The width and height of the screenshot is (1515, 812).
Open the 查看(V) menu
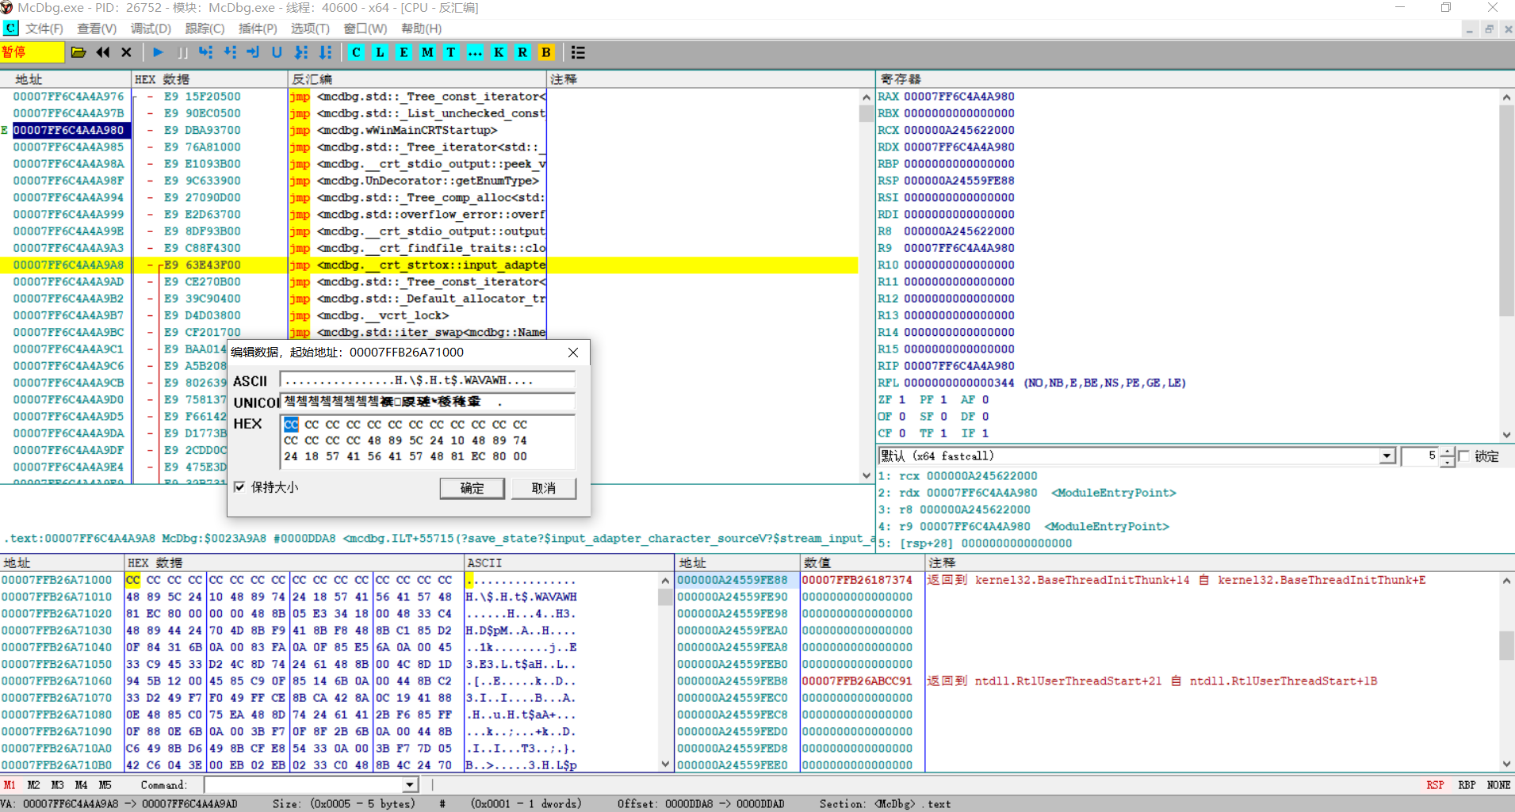tap(97, 29)
